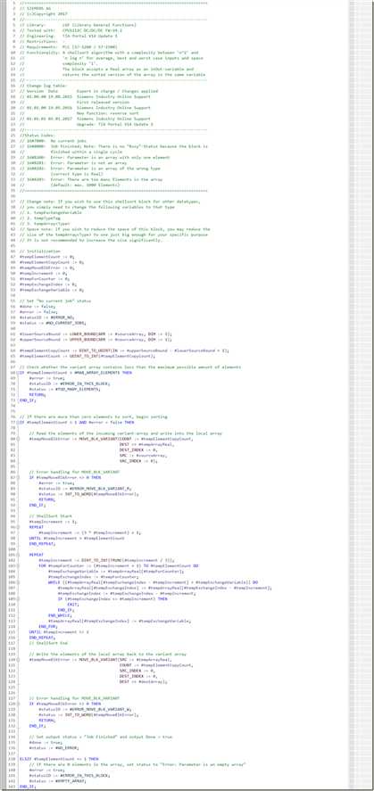Screen dimensions: 374x791
Task: Click the '(default: max. 1000 Elements)' comment line
Action: (69, 185)
